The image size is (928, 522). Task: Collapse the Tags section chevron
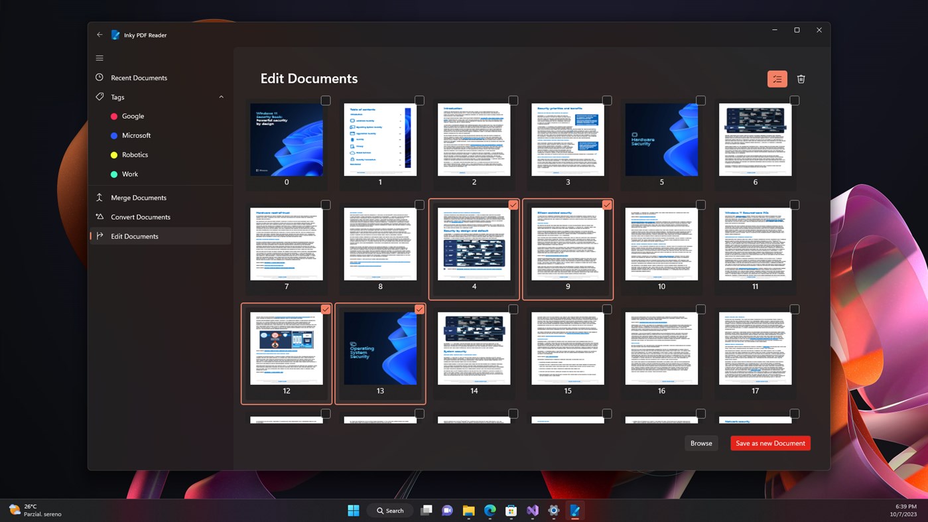(221, 96)
